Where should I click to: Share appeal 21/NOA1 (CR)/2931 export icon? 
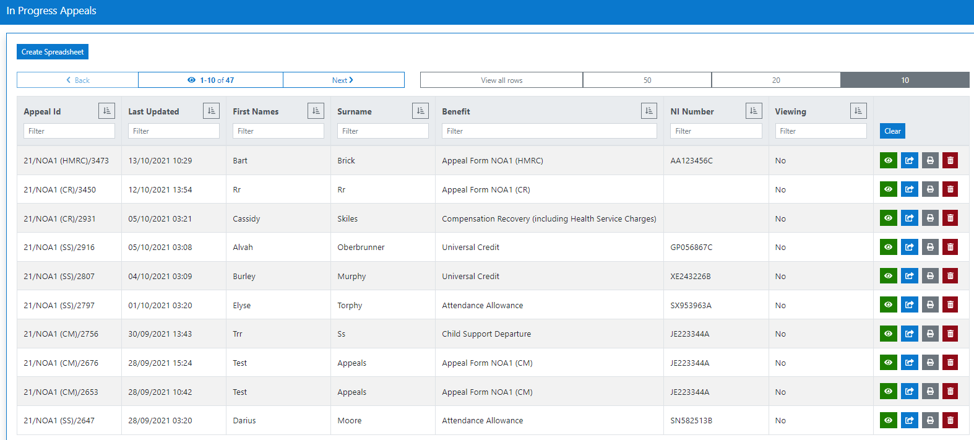pos(909,218)
